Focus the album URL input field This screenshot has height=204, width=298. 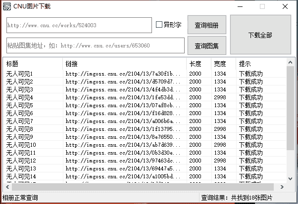click(x=79, y=25)
